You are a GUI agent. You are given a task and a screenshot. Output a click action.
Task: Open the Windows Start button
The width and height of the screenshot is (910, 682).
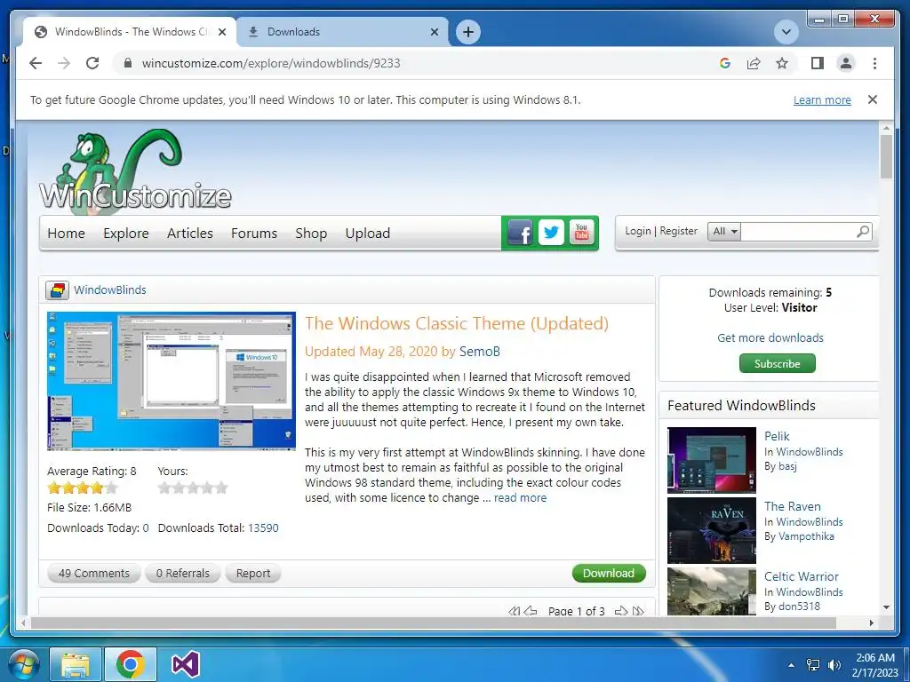pos(23,665)
